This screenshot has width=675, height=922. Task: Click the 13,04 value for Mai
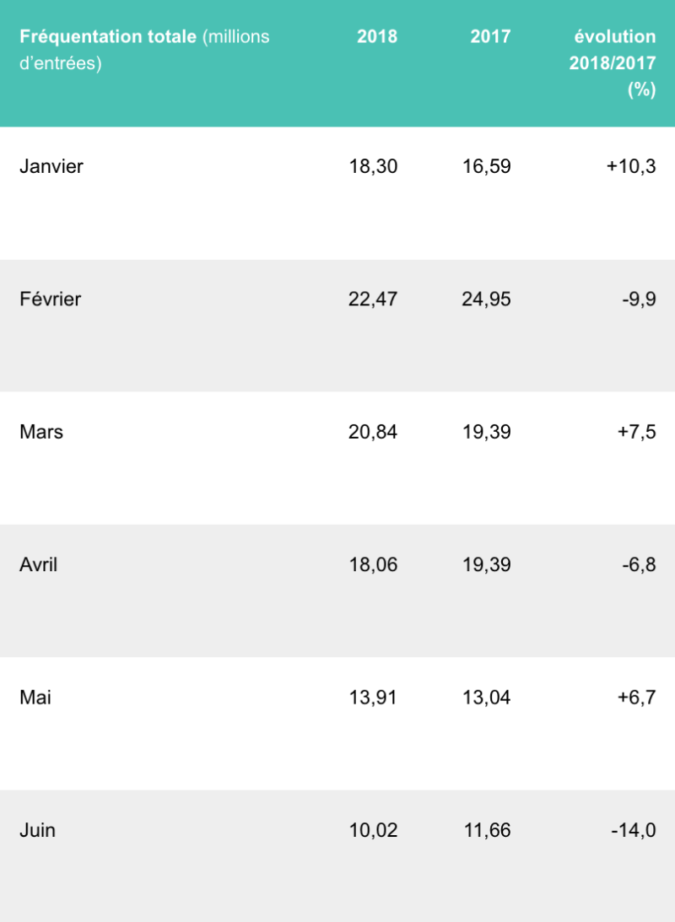point(487,698)
